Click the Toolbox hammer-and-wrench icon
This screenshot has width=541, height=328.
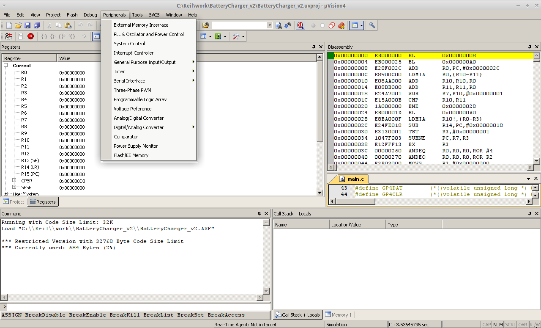(236, 36)
